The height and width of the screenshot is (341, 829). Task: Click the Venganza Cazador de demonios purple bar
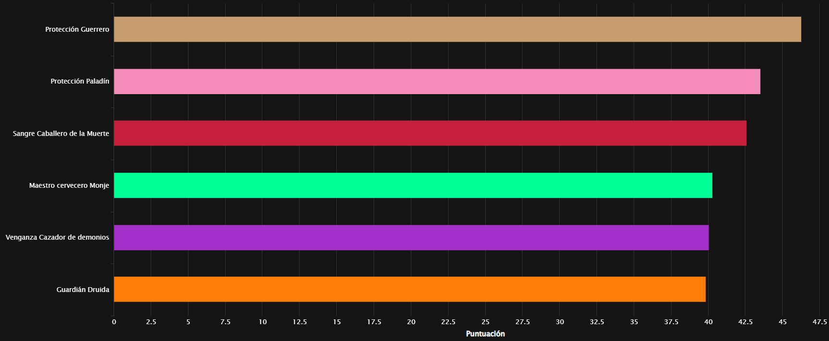pos(411,237)
